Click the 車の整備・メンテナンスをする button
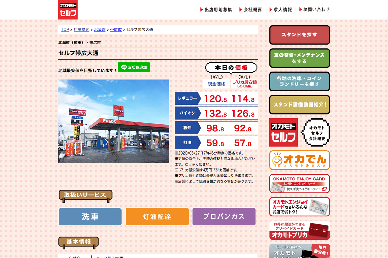This screenshot has width=388, height=258. click(300, 58)
